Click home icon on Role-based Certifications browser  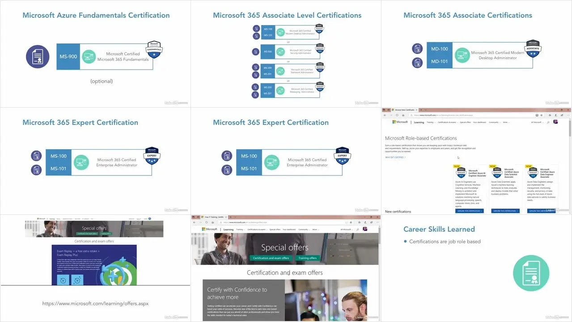[x=403, y=115]
